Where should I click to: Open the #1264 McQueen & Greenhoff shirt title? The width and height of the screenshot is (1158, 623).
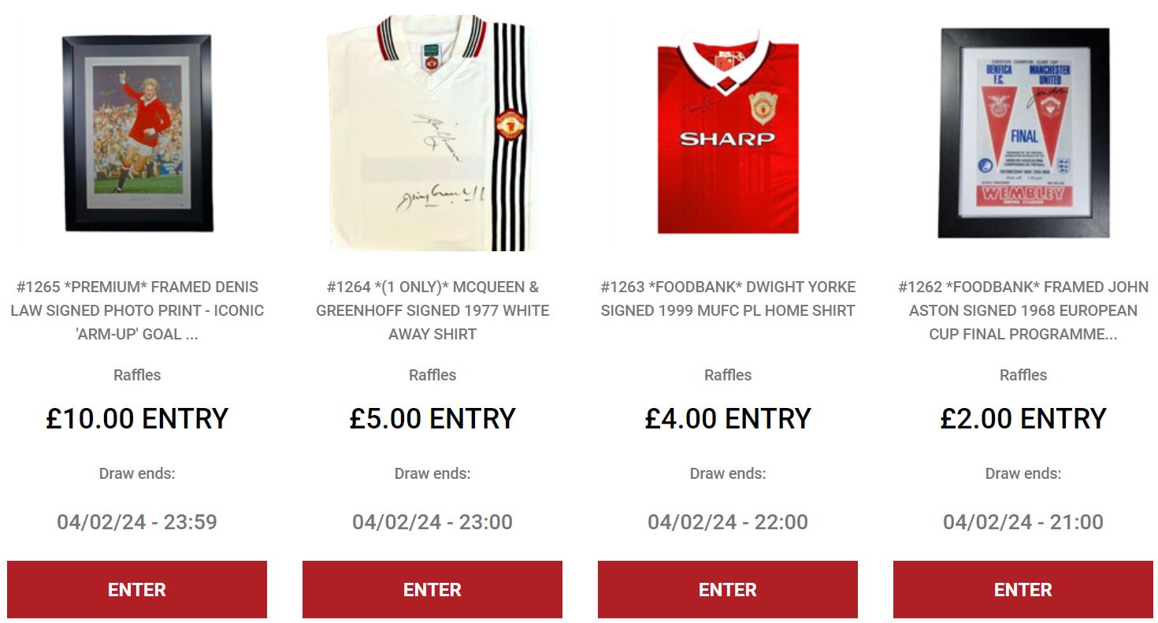(432, 310)
